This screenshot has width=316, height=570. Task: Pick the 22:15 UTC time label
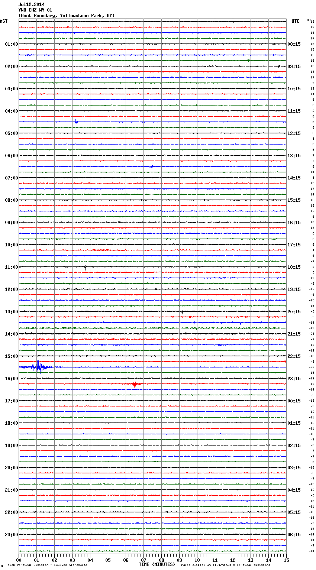(x=294, y=356)
